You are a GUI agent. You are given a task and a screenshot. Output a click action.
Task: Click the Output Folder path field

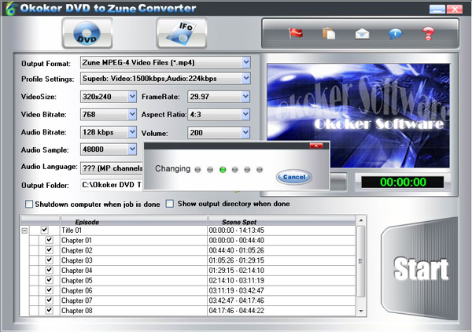pyautogui.click(x=112, y=185)
